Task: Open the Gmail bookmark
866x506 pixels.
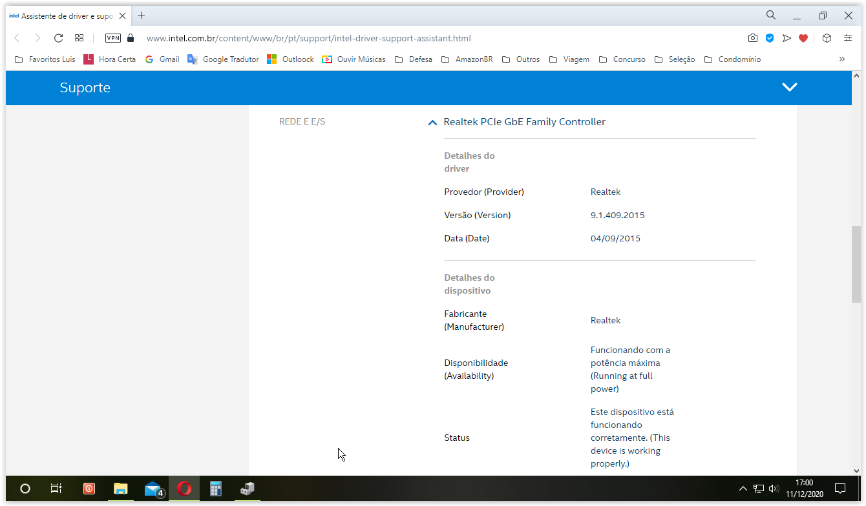Action: click(x=162, y=59)
